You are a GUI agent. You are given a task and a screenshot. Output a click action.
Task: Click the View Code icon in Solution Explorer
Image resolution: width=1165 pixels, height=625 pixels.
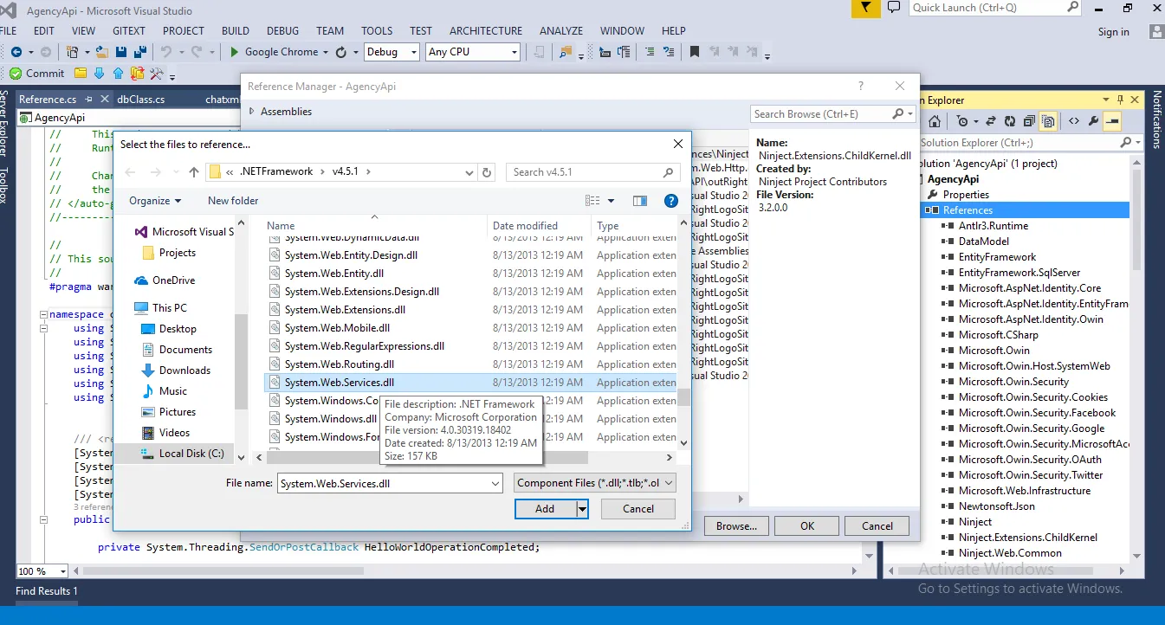click(1074, 121)
